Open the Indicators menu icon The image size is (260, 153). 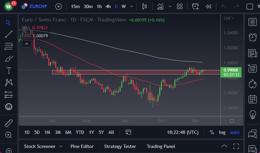coord(160,6)
